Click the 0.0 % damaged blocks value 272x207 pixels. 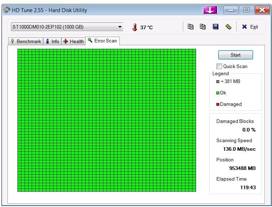249,130
